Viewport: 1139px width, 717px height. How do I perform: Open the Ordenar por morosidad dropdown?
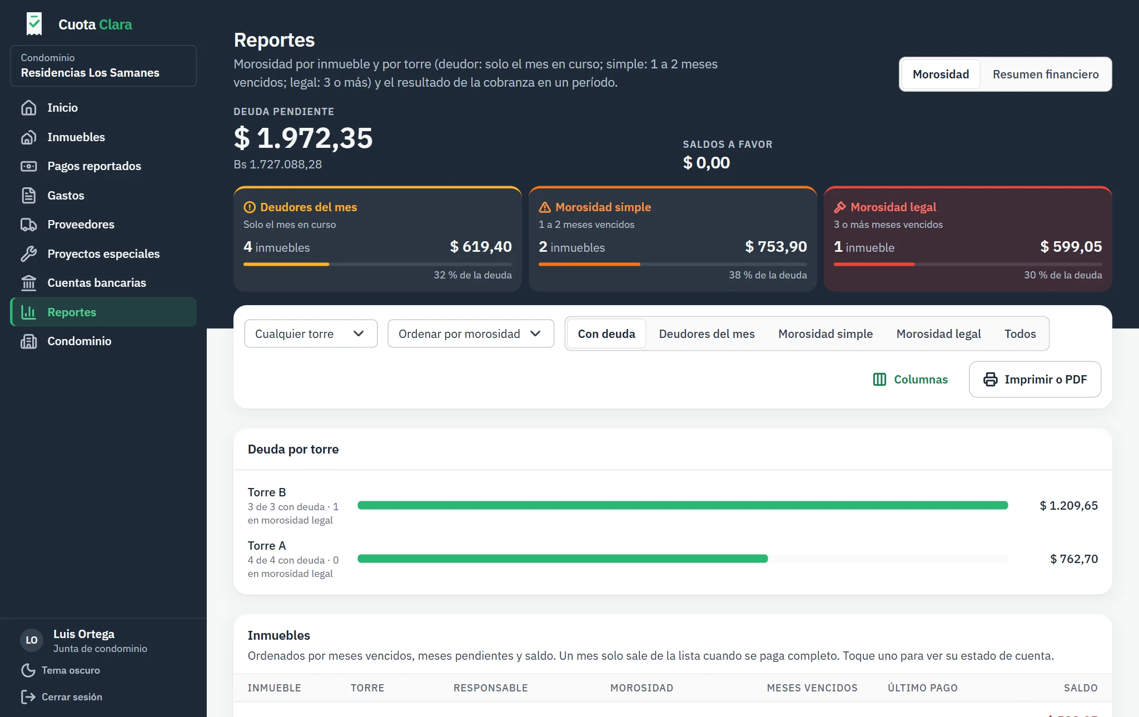(471, 333)
